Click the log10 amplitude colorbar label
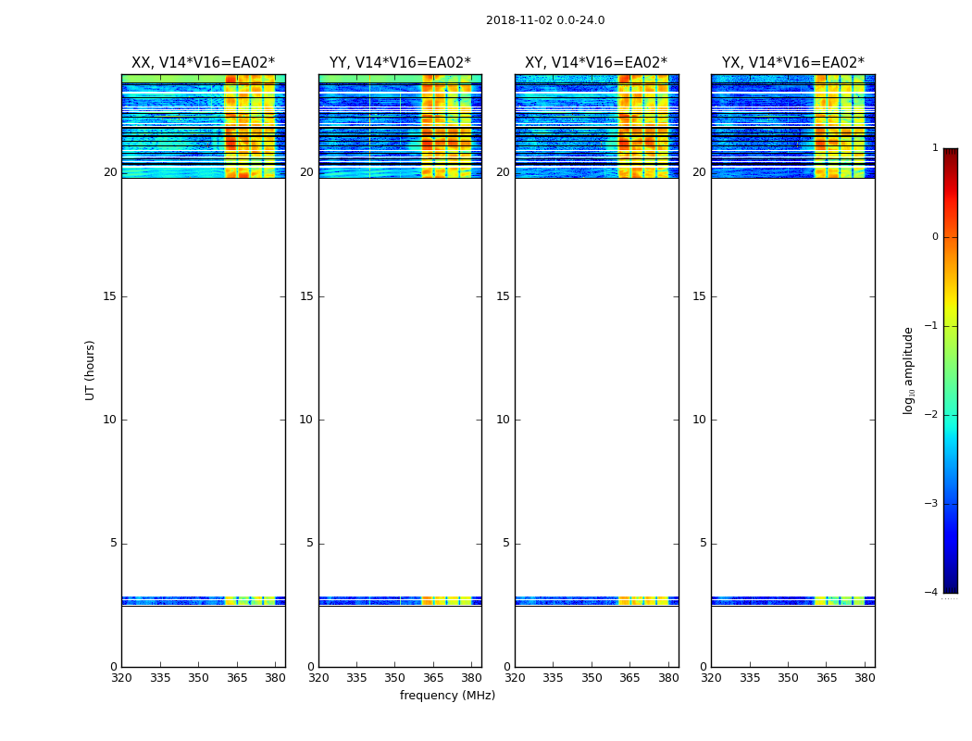Image resolution: width=972 pixels, height=741 pixels. click(x=909, y=370)
